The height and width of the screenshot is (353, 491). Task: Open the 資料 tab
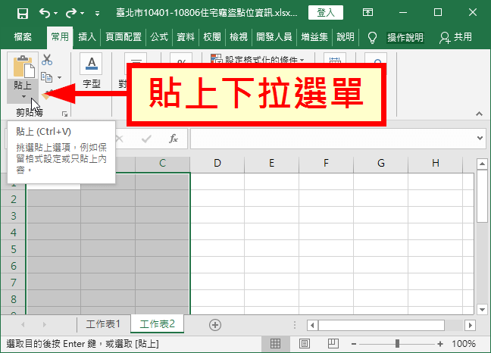tap(186, 37)
